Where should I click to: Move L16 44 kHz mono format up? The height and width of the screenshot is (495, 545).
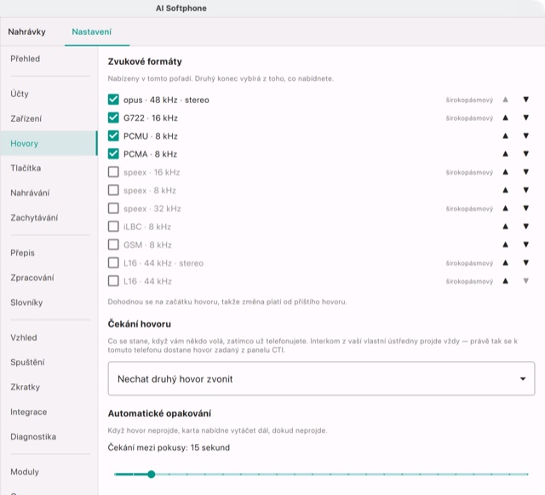click(x=505, y=281)
